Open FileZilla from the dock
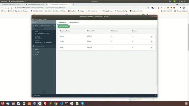This screenshot has height=106, width=189. [x=45, y=103]
